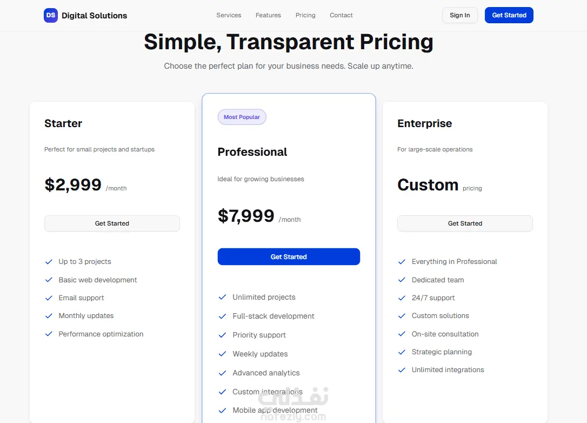Select Get Started on Professional plan
Image resolution: width=587 pixels, height=423 pixels.
pyautogui.click(x=289, y=257)
